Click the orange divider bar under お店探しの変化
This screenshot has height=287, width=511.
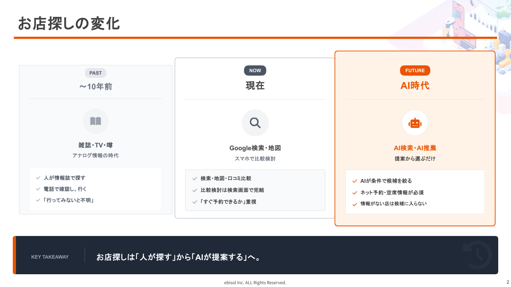pyautogui.click(x=255, y=37)
